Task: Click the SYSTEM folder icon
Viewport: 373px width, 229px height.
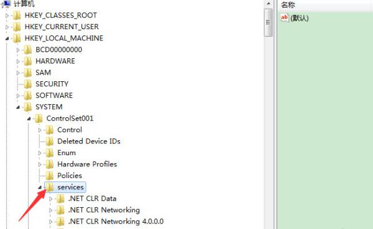Action: pos(27,107)
